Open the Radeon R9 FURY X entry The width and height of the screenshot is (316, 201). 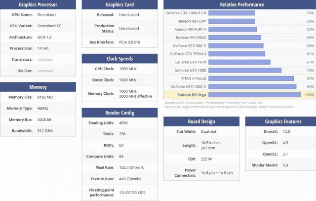click(191, 29)
